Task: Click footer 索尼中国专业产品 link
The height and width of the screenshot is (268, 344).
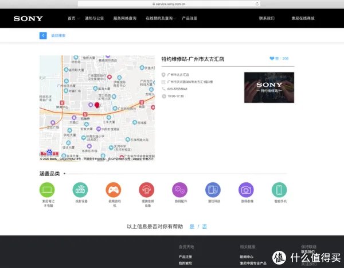Action: (x=253, y=263)
